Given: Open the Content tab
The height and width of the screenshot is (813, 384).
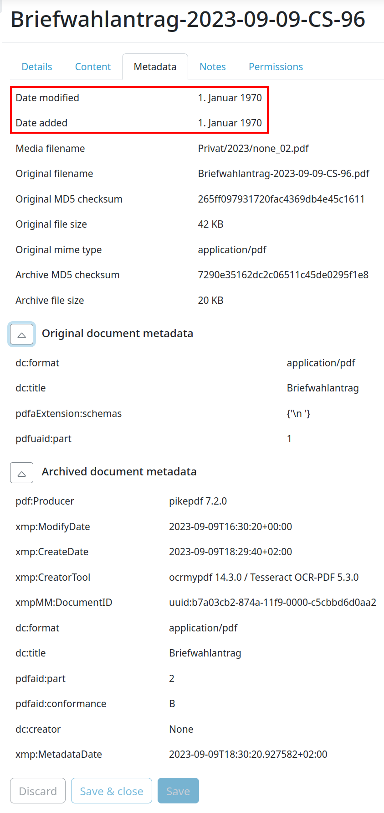Looking at the screenshot, I should [92, 66].
